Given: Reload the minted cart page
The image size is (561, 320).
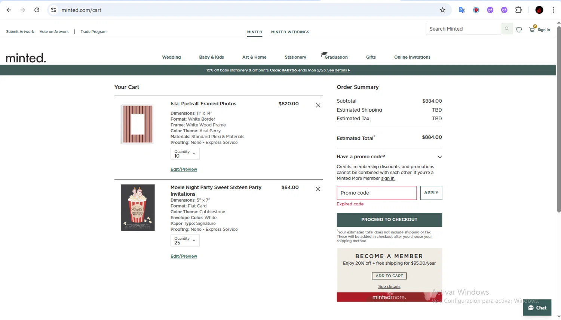Looking at the screenshot, I should [37, 10].
